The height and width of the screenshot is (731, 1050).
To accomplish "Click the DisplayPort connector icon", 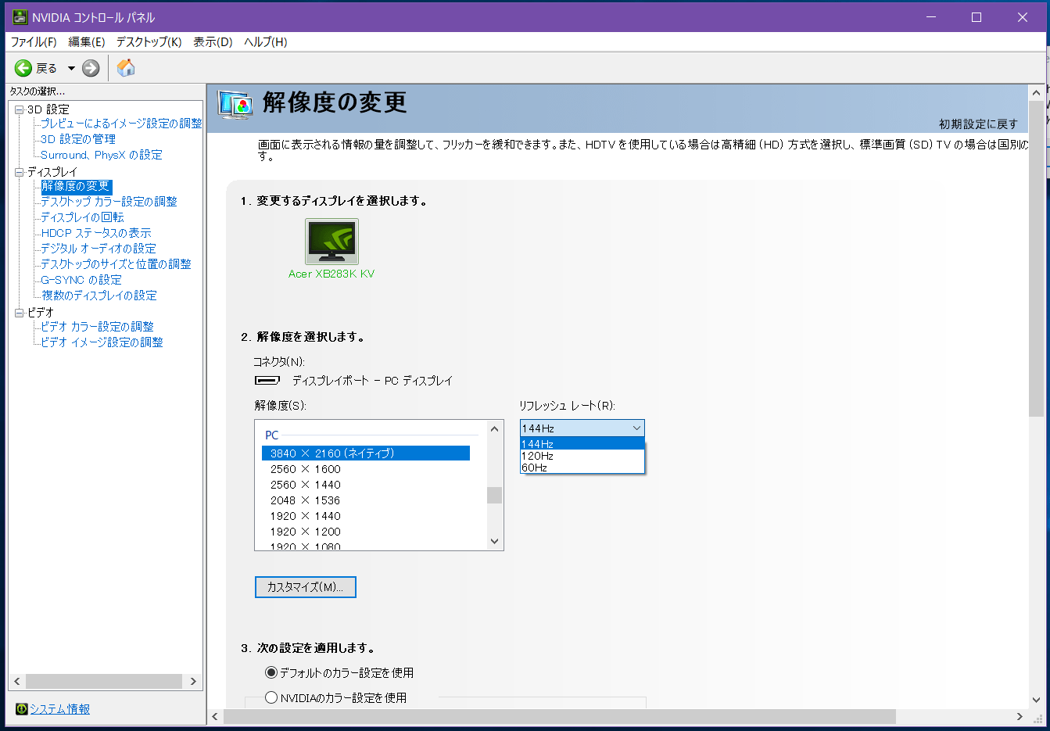I will (x=267, y=381).
